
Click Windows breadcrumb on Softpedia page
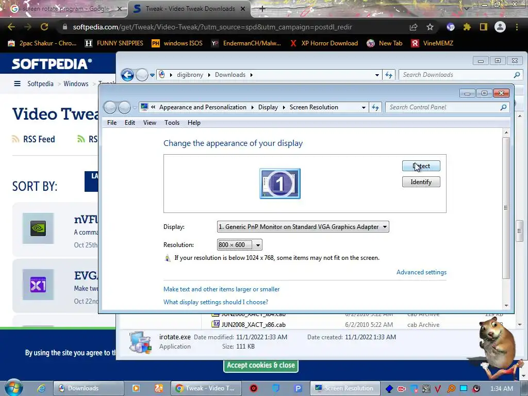point(76,84)
